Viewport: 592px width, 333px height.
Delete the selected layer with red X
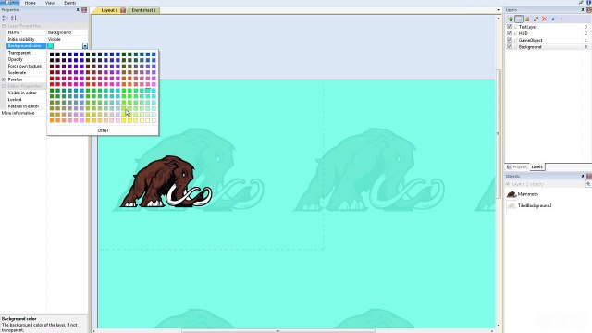pos(544,18)
